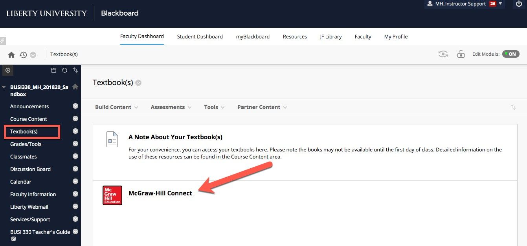This screenshot has width=527, height=246.
Task: Click the user avatar icon
Action: [430, 4]
